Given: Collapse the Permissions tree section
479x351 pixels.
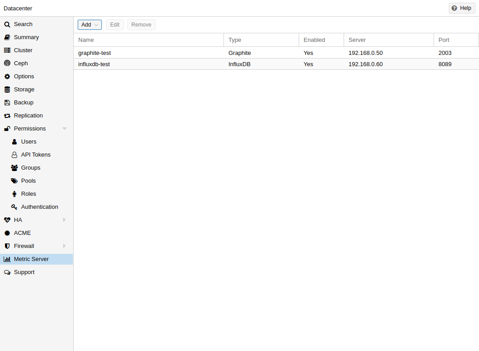Looking at the screenshot, I should (x=64, y=129).
